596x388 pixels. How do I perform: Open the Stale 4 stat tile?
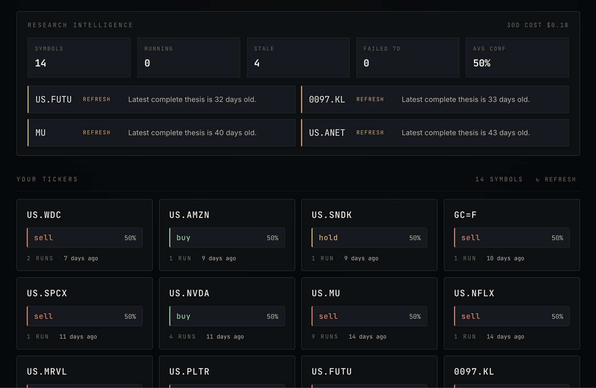[x=298, y=57]
